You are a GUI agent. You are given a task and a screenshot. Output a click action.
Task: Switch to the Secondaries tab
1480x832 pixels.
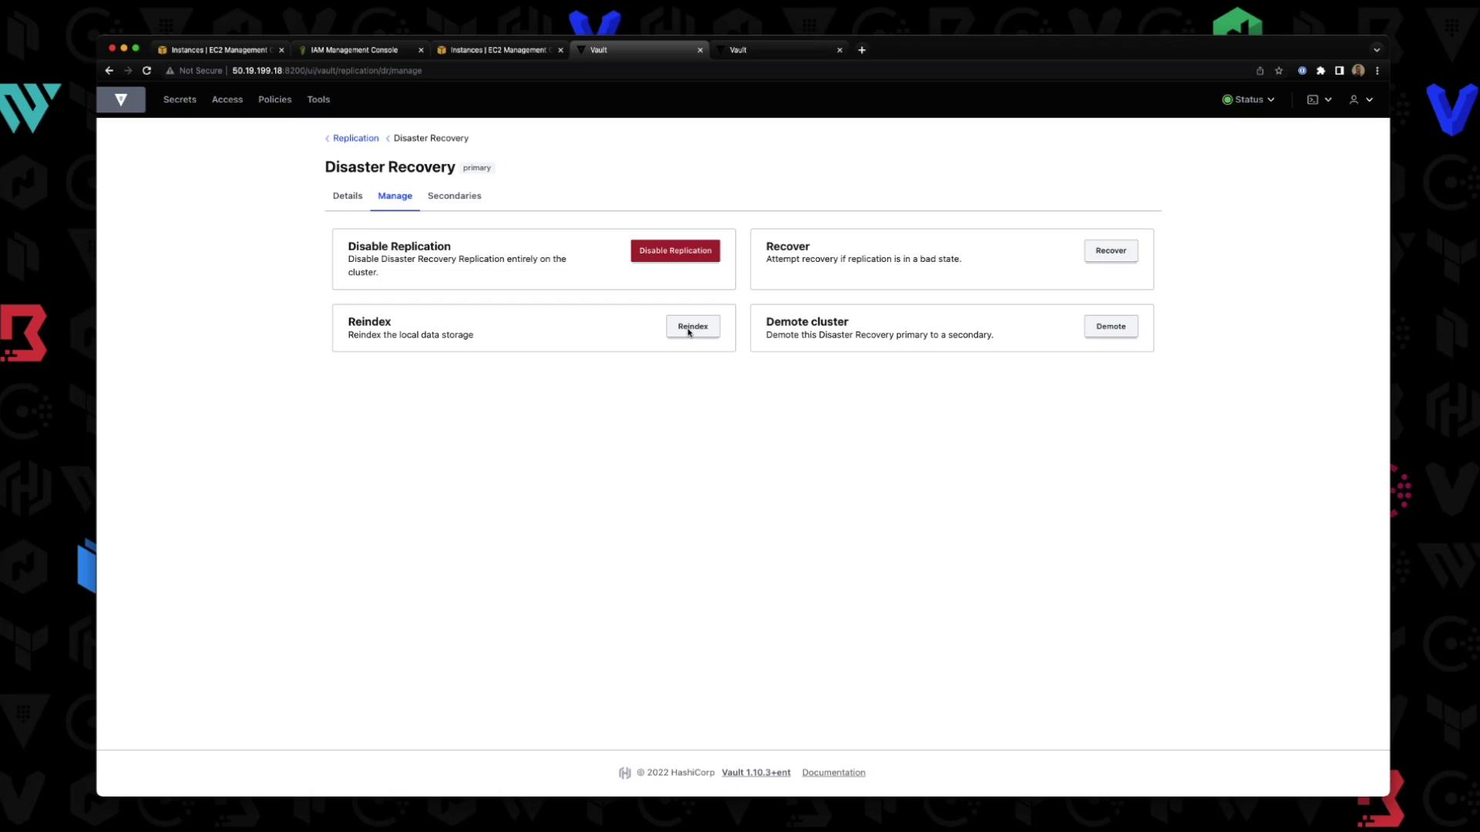pyautogui.click(x=454, y=196)
